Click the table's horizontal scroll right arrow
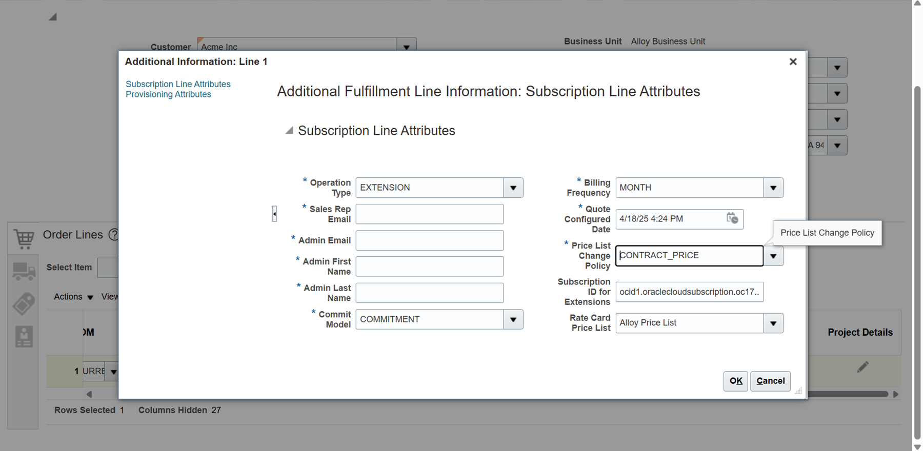This screenshot has width=923, height=451. point(896,394)
